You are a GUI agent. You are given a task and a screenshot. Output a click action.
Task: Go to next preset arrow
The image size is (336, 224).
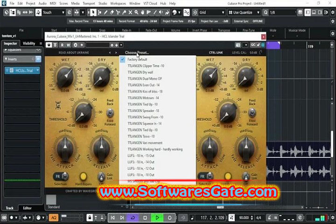[x=116, y=53]
